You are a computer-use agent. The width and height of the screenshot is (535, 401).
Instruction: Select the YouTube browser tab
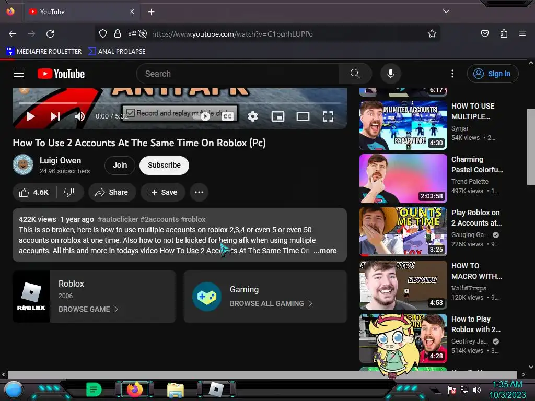(81, 11)
